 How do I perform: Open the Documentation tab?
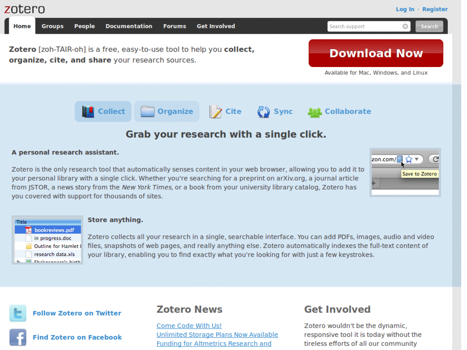tap(129, 26)
